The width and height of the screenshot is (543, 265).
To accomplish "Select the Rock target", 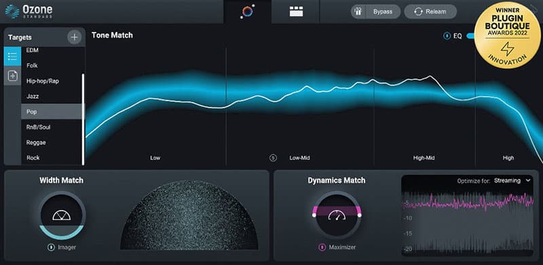I will [x=52, y=158].
